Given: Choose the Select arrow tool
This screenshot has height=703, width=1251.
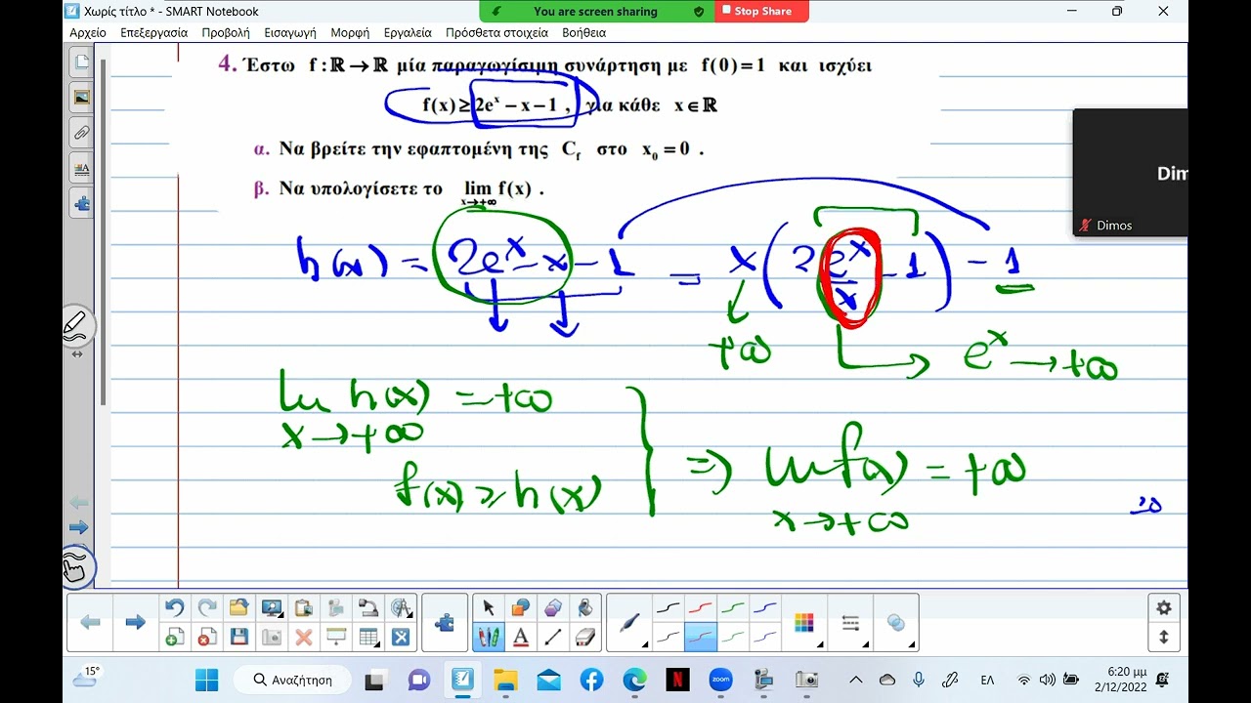Looking at the screenshot, I should pos(488,607).
